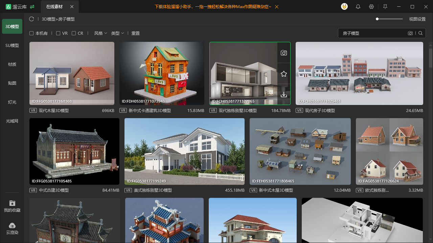Open the user avatar profile

[344, 7]
